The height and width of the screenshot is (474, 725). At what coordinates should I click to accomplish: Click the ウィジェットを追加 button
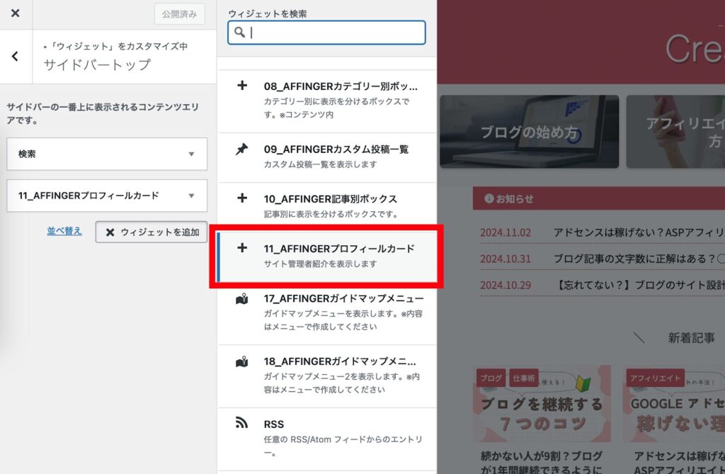click(x=152, y=232)
